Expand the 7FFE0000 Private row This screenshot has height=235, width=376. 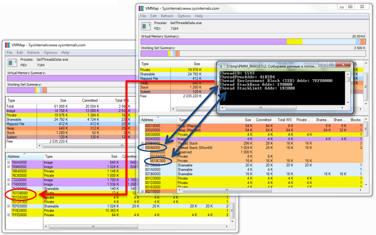pyautogui.click(x=9, y=215)
